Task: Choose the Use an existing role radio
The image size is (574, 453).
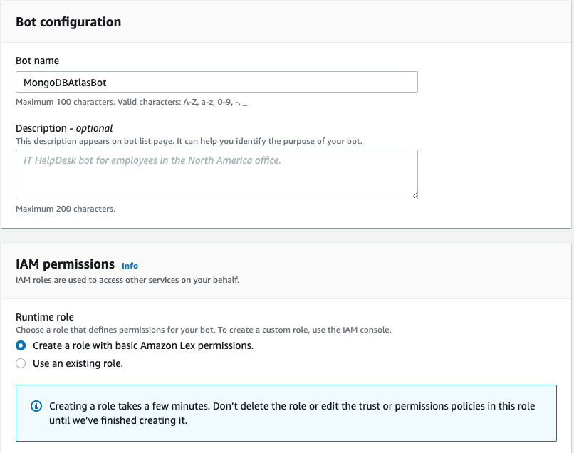Action: 21,363
